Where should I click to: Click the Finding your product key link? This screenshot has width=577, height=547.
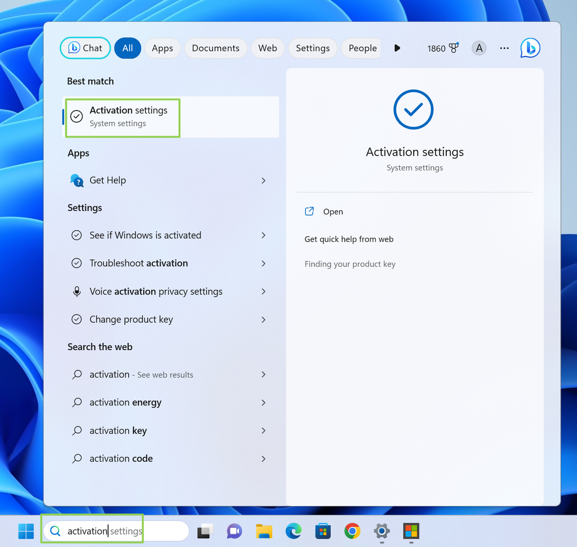pyautogui.click(x=350, y=263)
